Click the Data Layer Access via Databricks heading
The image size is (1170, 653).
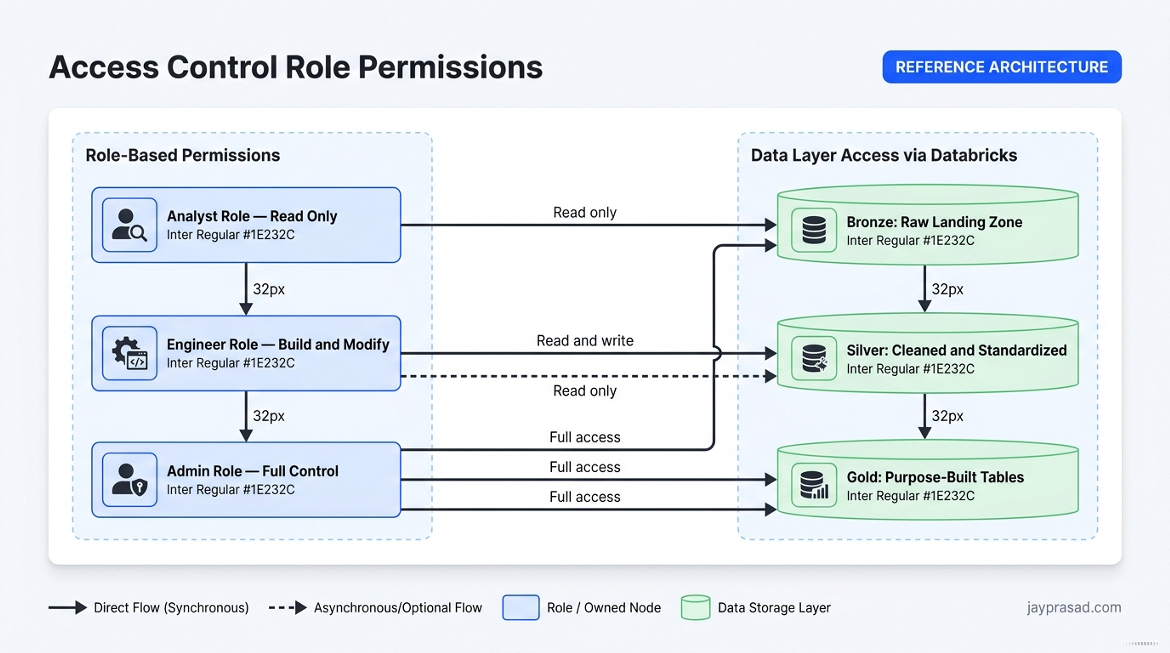point(884,155)
